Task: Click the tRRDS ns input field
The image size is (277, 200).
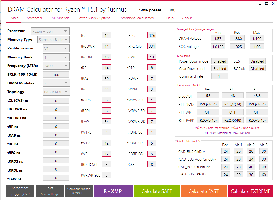Action: coord(56,161)
